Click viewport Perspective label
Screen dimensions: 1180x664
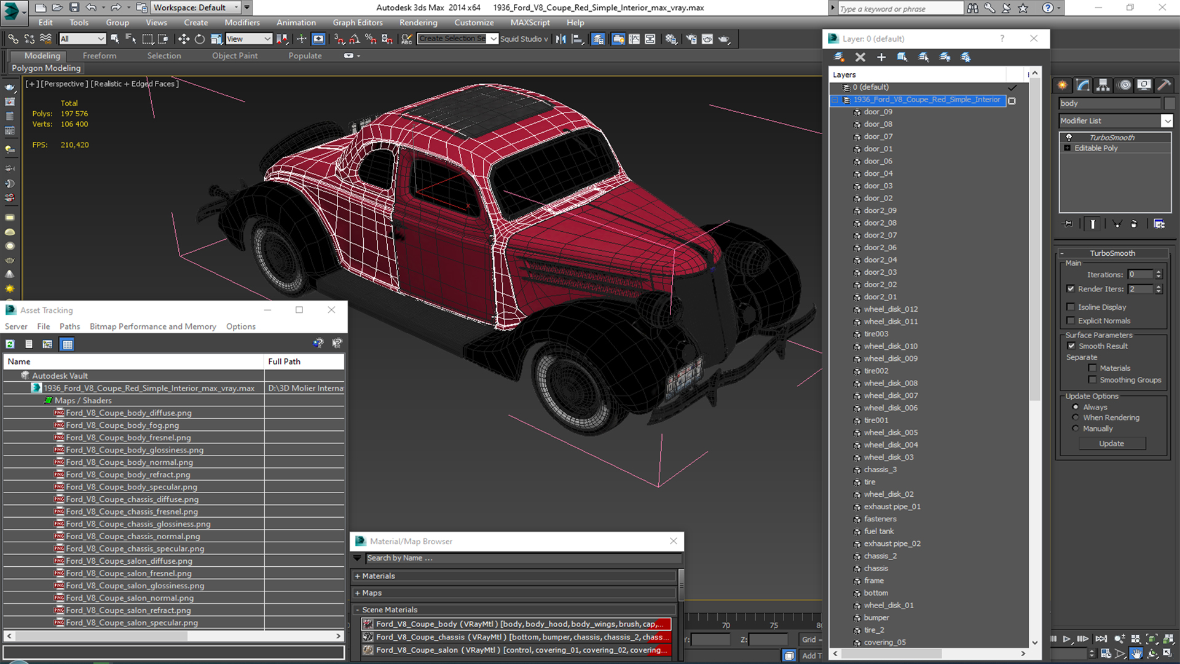point(65,84)
